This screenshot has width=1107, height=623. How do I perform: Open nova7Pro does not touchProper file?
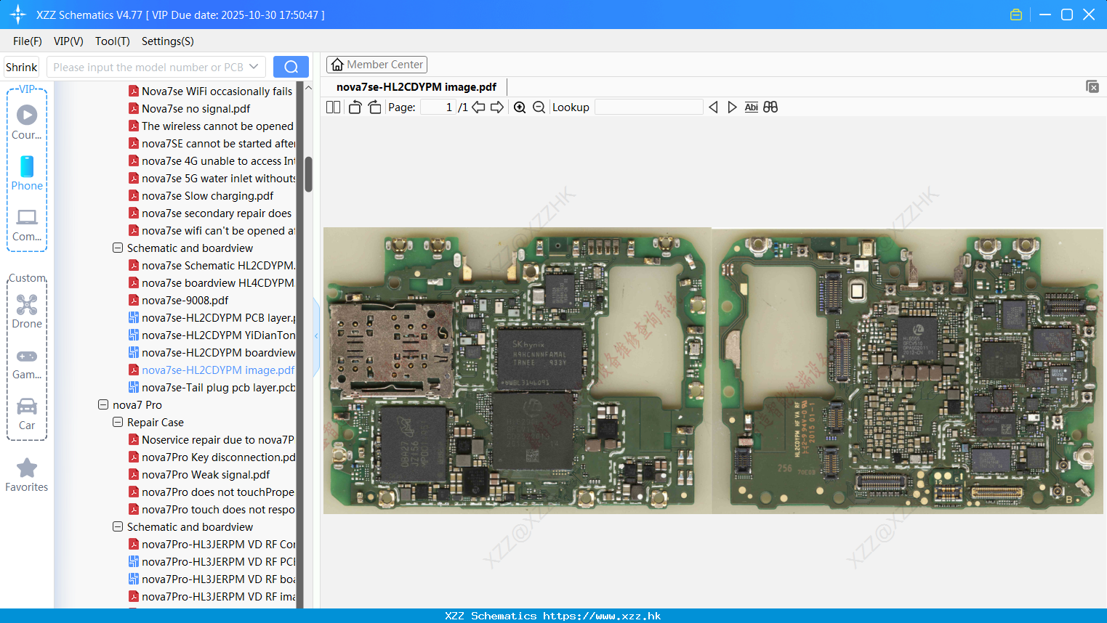pyautogui.click(x=217, y=492)
